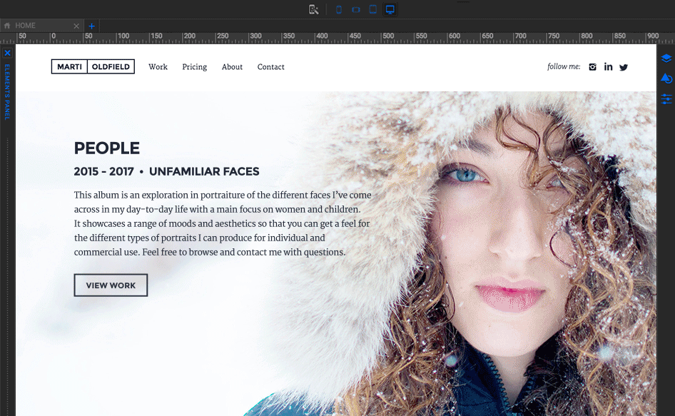Open the settings sliders icon on the right edge
This screenshot has height=416, width=675.
[666, 100]
